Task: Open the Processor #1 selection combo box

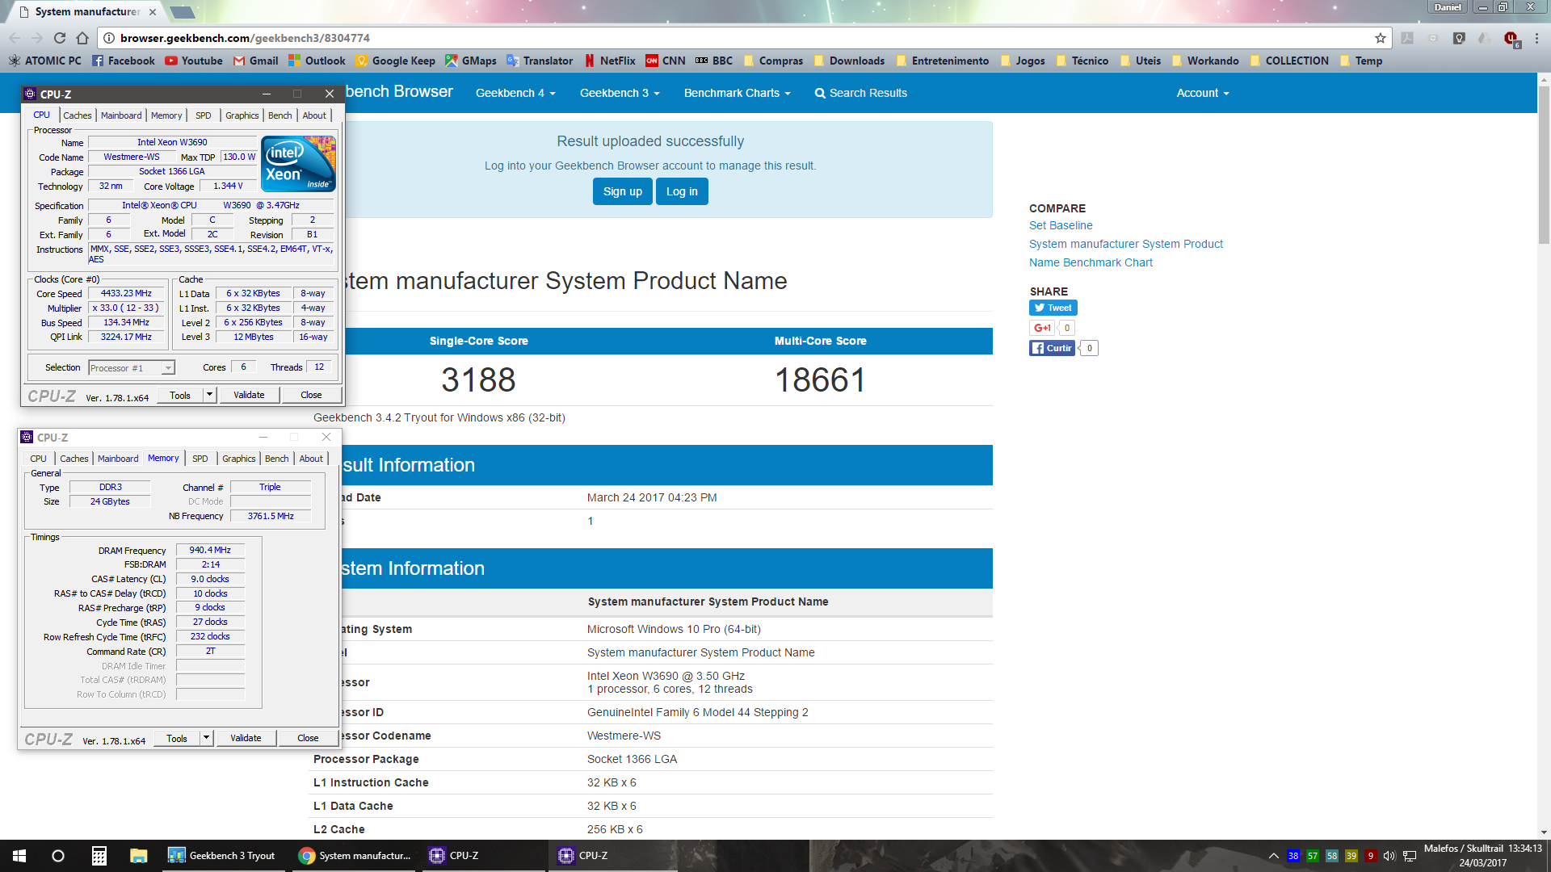Action: pos(131,367)
